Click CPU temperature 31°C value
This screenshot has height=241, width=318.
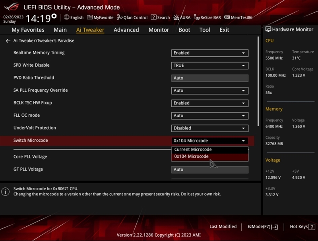(296, 58)
